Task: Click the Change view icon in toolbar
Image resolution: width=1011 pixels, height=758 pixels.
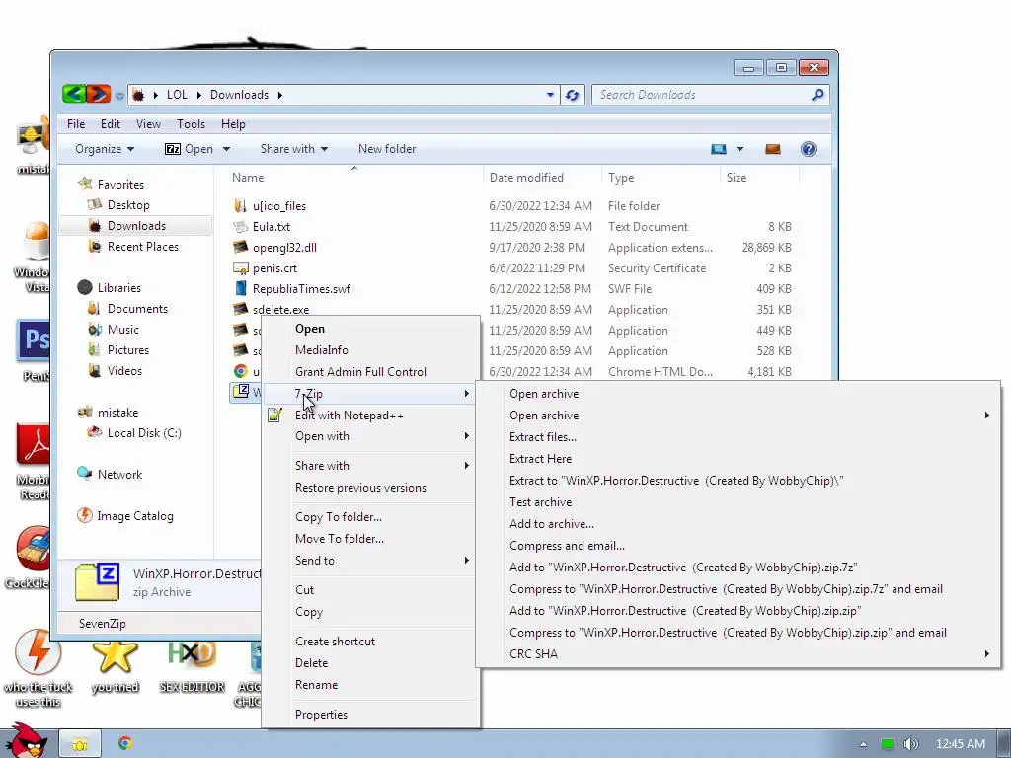Action: [719, 149]
